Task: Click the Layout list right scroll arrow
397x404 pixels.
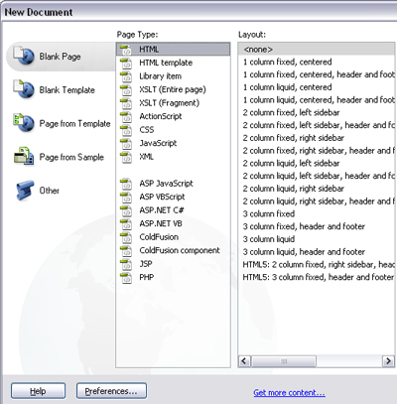Action: point(388,360)
